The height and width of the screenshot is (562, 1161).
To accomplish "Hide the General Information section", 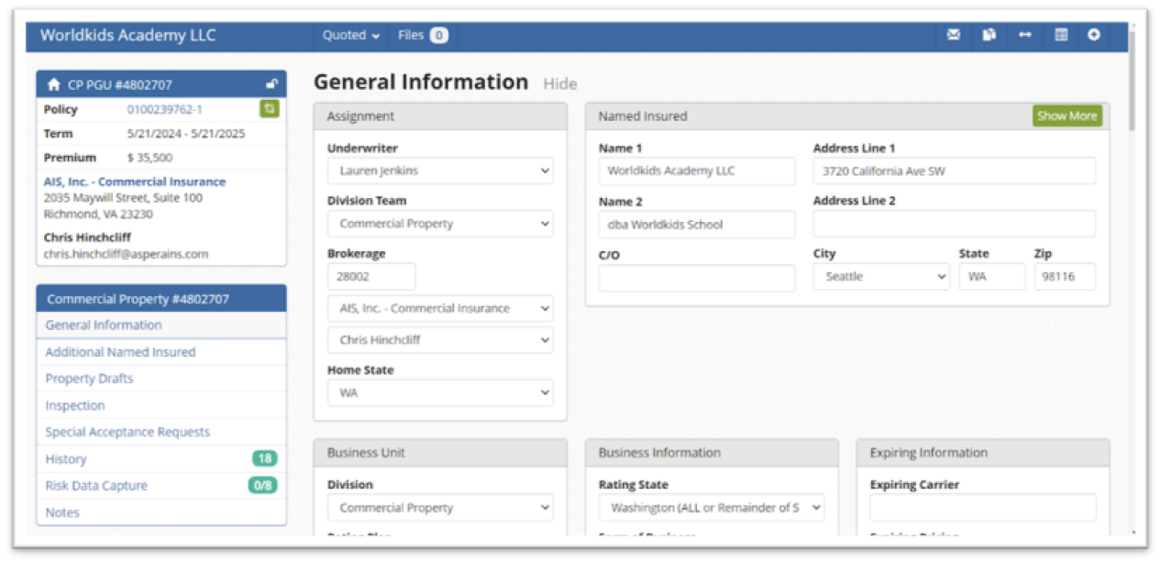I will [x=560, y=84].
